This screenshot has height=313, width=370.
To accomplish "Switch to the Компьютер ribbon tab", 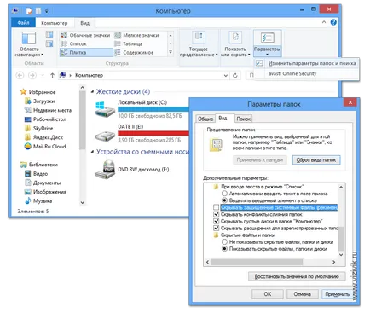I will (54, 23).
